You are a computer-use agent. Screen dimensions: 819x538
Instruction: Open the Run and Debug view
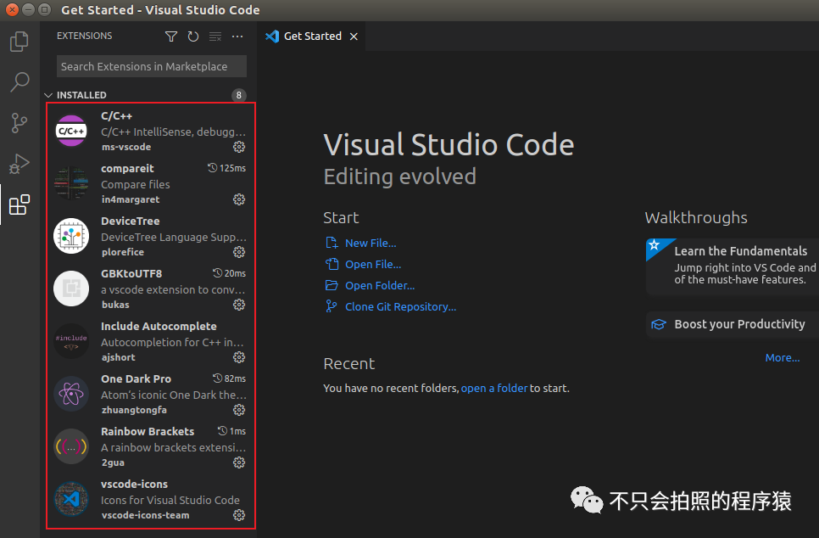pyautogui.click(x=19, y=164)
